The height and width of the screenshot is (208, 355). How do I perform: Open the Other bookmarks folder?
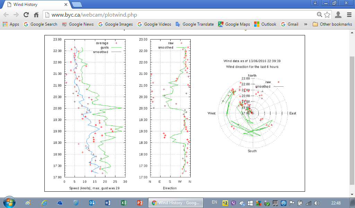(x=332, y=24)
